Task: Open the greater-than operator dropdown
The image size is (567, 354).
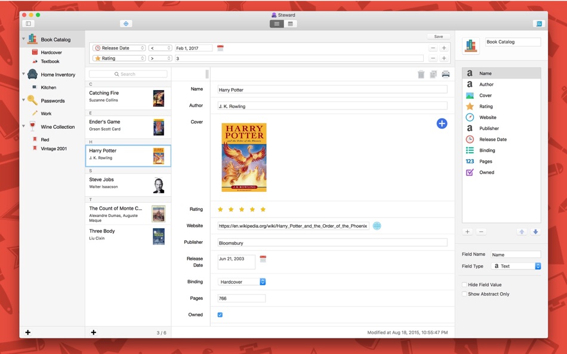Action: [160, 58]
